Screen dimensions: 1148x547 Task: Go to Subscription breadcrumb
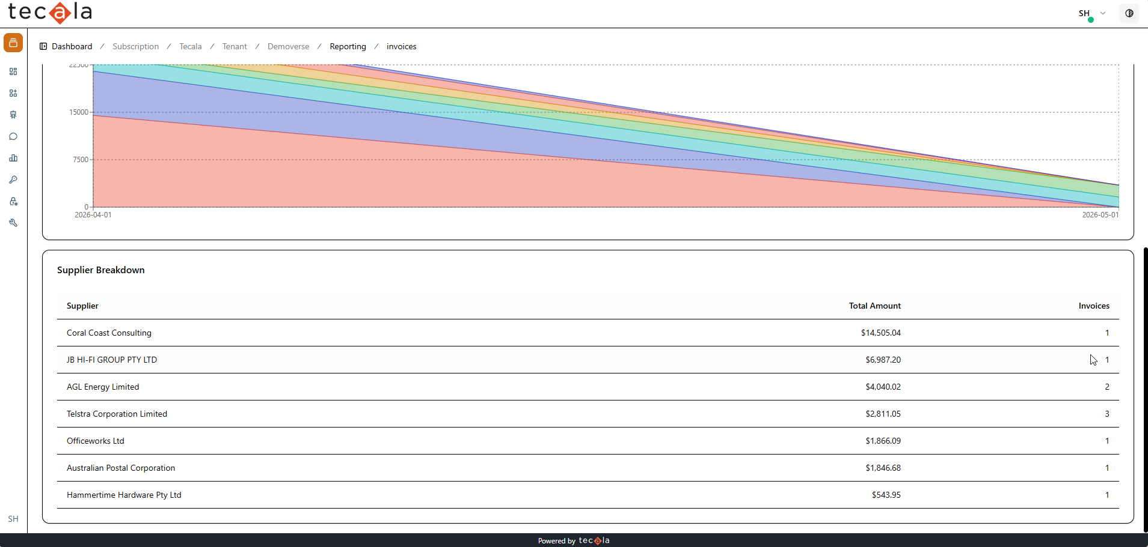(x=136, y=46)
